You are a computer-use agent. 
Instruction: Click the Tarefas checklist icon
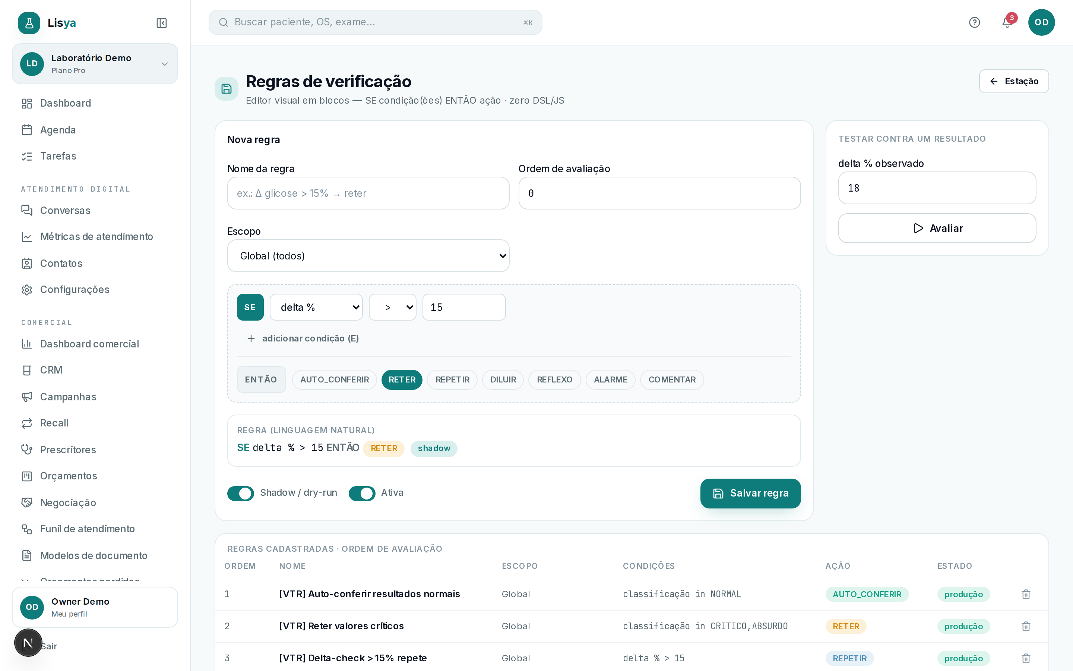(x=26, y=156)
